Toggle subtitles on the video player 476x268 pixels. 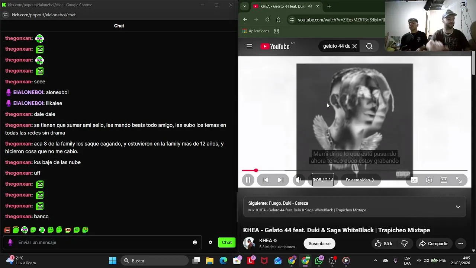414,180
